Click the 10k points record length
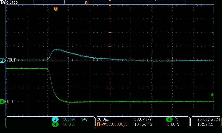This screenshot has width=222, height=133. [143, 124]
